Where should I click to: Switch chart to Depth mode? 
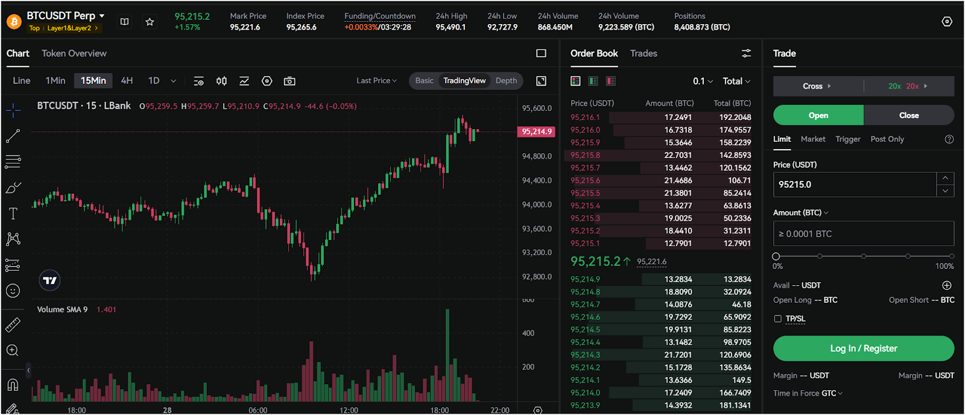(506, 81)
